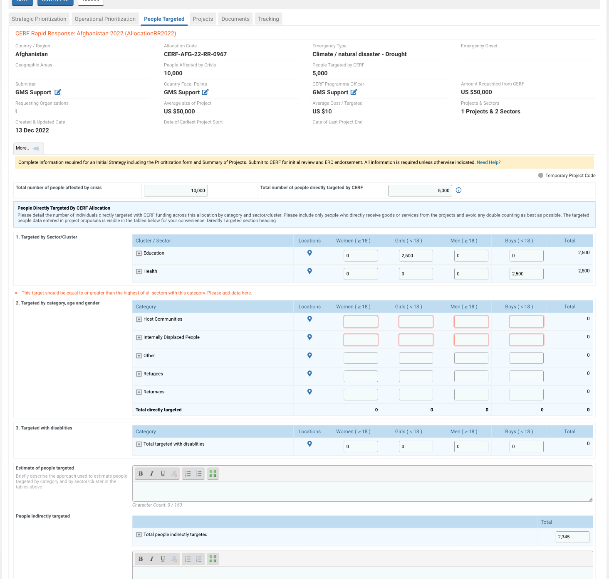Viewport: 609px width, 579px height.
Task: Click the Estimate of people targeted text area
Action: 362,491
